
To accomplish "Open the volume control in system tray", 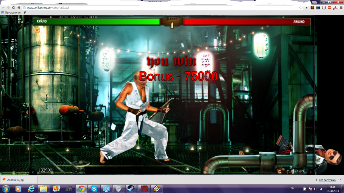I will click(x=316, y=189).
